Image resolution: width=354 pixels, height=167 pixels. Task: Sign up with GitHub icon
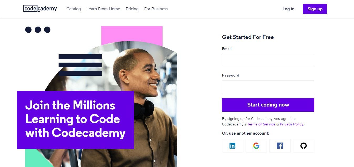tap(304, 146)
